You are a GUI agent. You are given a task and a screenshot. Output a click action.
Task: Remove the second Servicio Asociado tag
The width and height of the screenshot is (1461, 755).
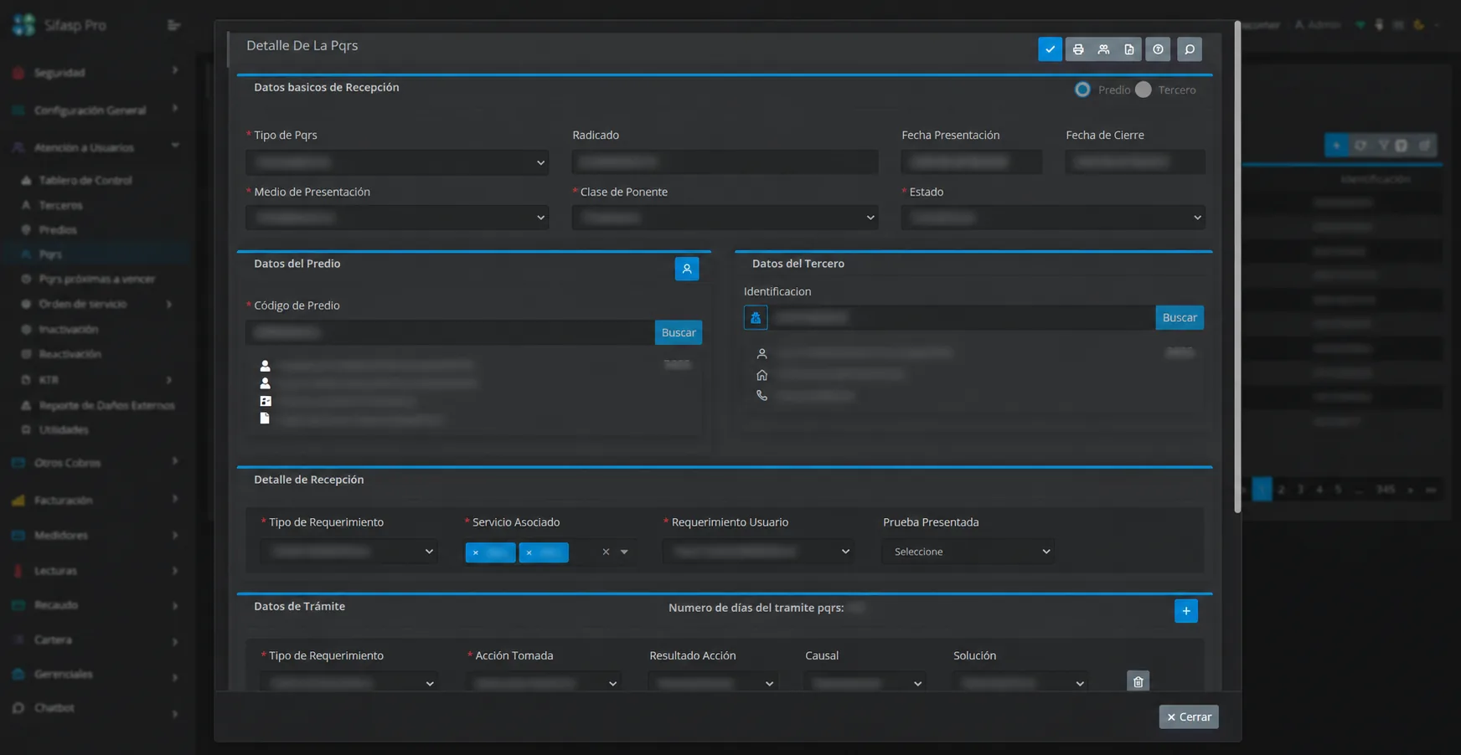(x=529, y=552)
